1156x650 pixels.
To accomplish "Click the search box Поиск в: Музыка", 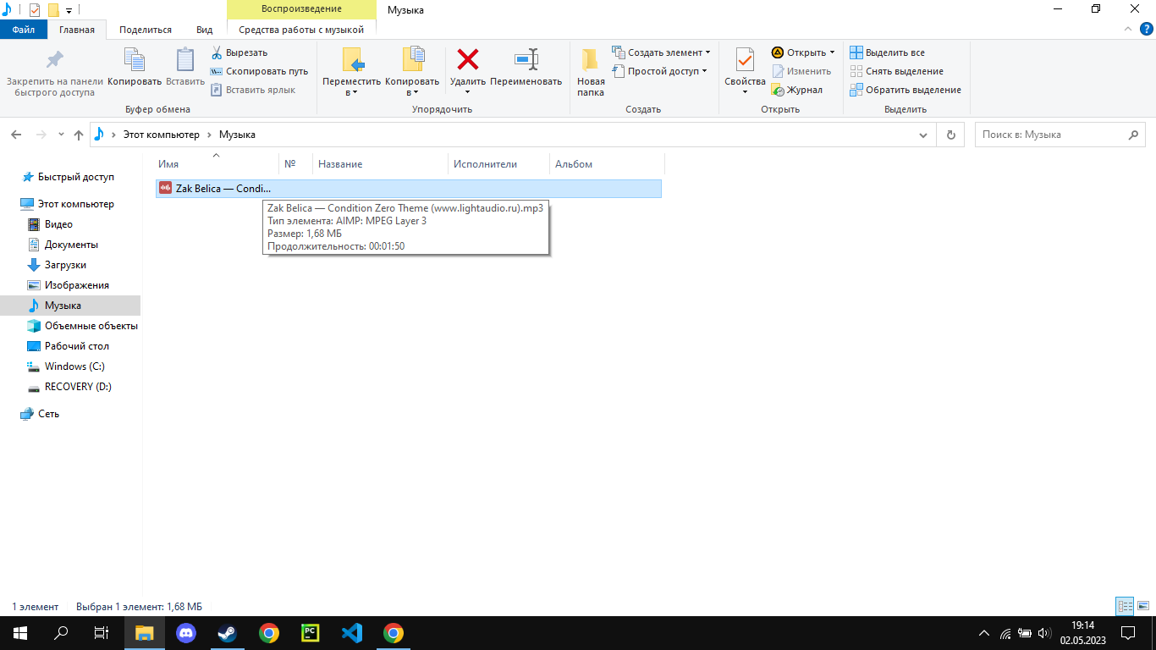I will (1060, 135).
